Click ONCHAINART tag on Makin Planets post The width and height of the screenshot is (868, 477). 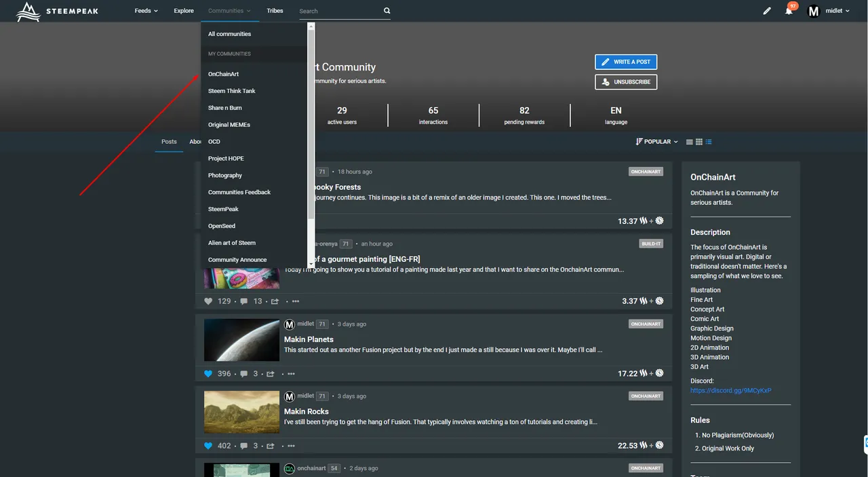646,324
